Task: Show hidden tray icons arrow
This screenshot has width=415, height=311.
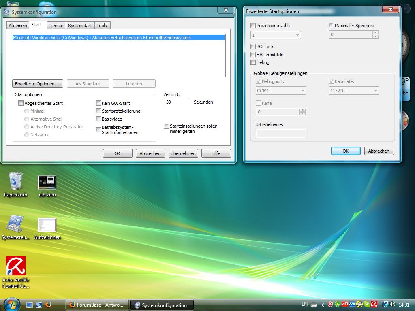Action: [x=323, y=305]
